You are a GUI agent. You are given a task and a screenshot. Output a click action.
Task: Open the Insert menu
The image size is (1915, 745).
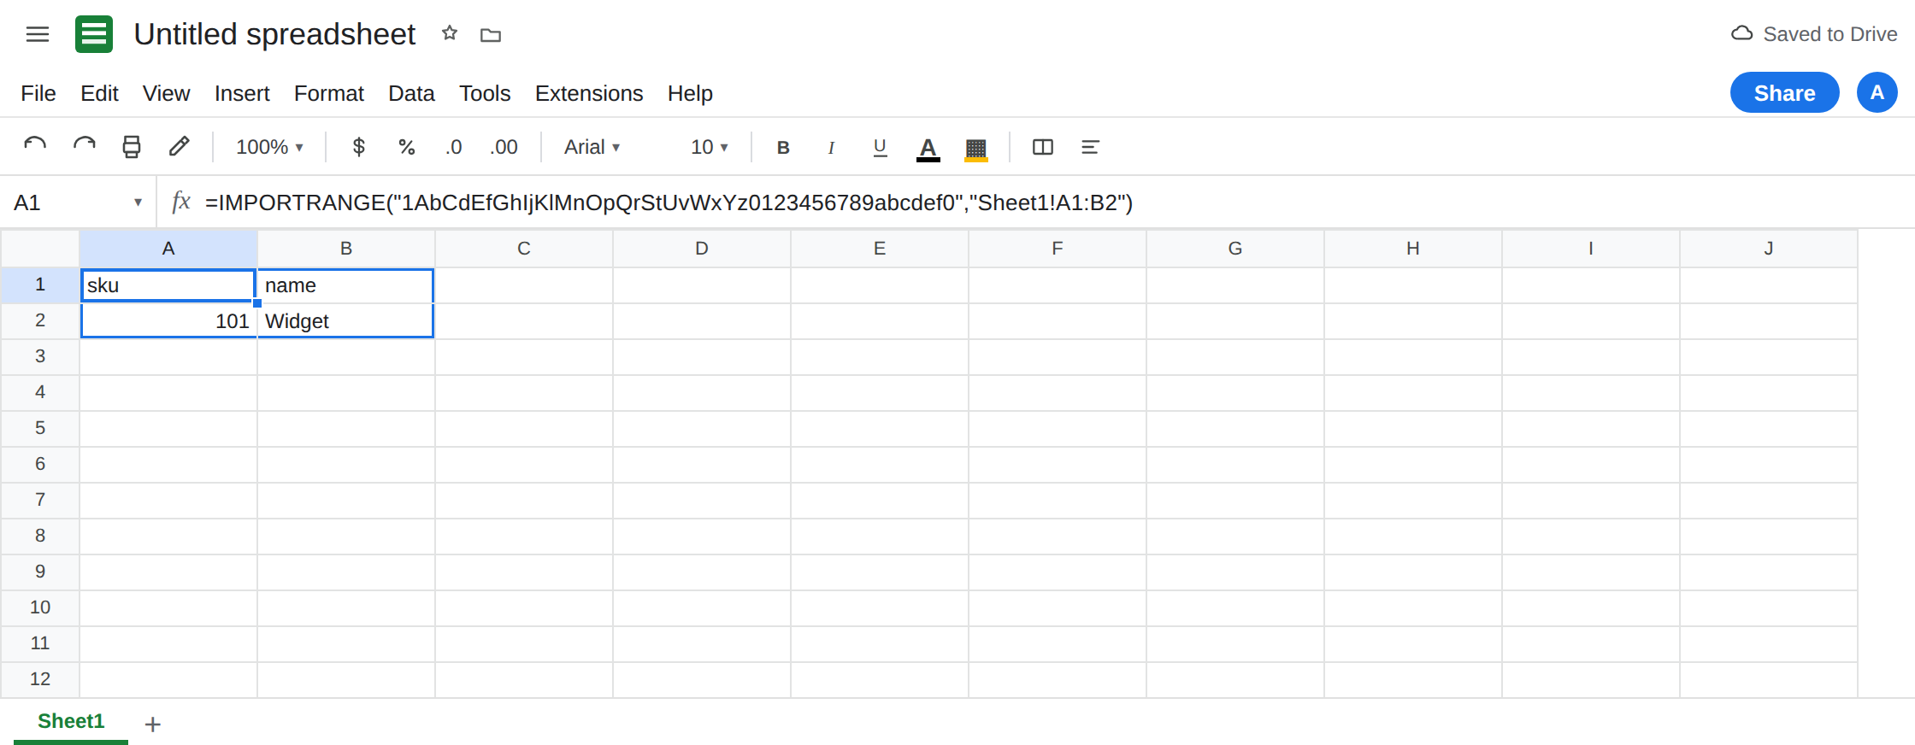242,93
